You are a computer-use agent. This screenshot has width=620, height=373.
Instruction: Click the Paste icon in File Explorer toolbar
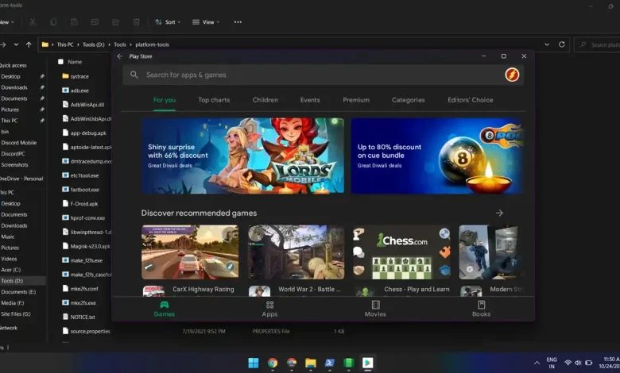point(74,22)
